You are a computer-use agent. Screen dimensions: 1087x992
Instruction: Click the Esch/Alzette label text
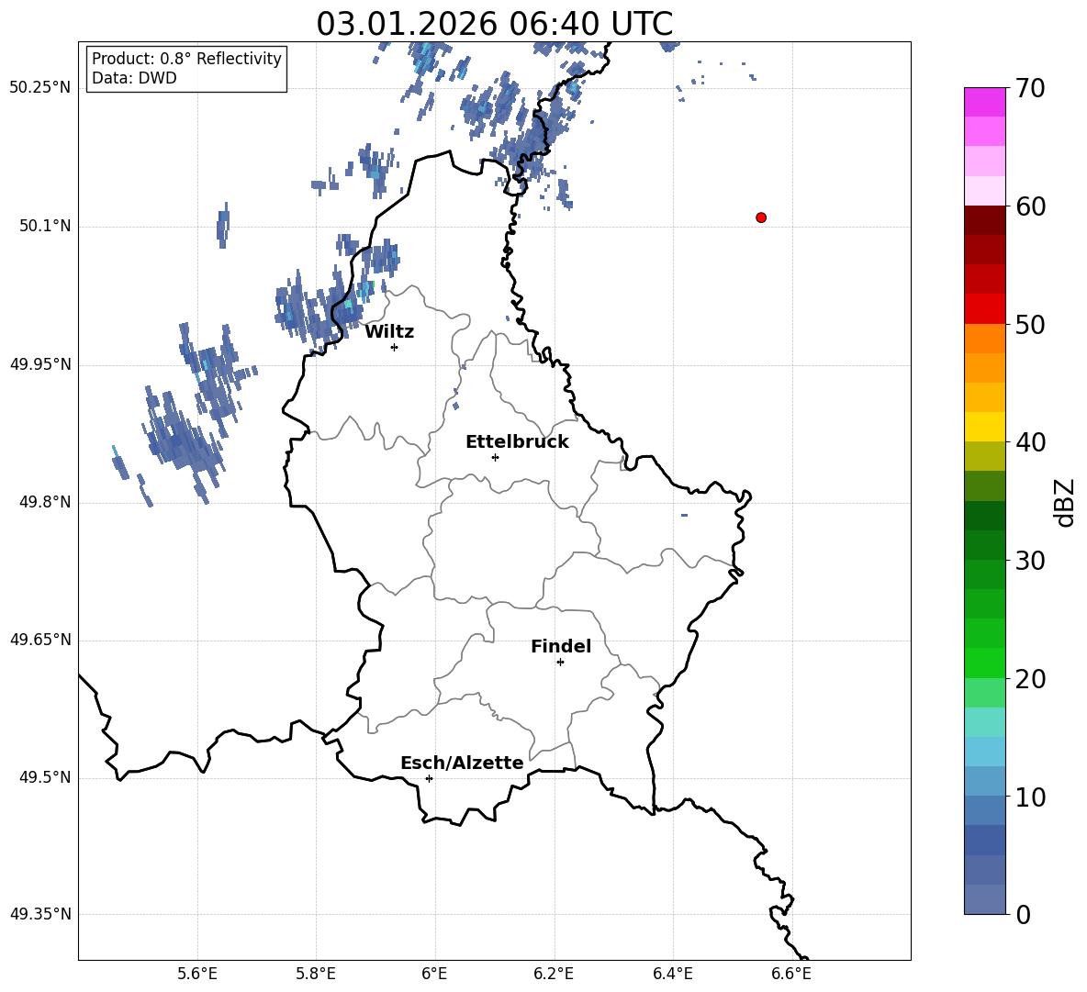[463, 763]
